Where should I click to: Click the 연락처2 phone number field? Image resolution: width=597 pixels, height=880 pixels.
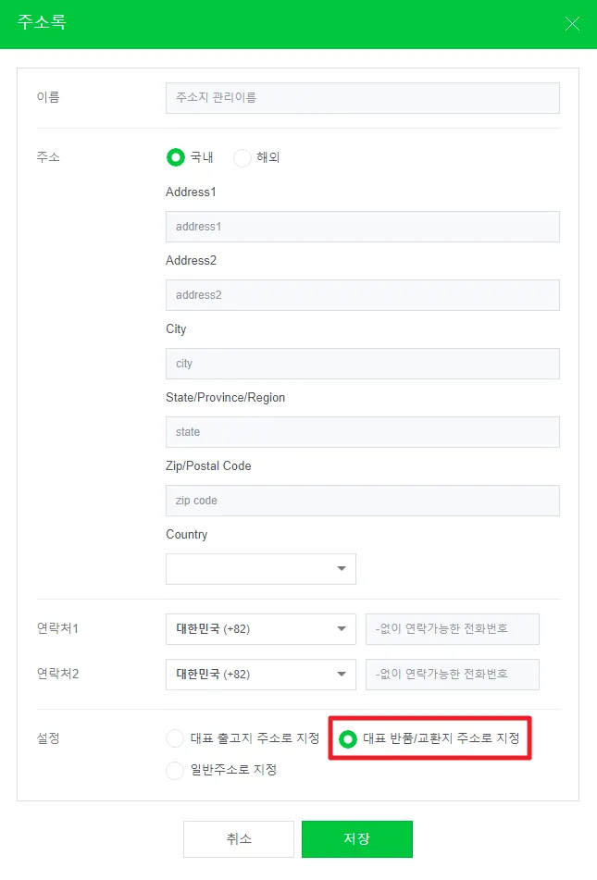[x=452, y=674]
